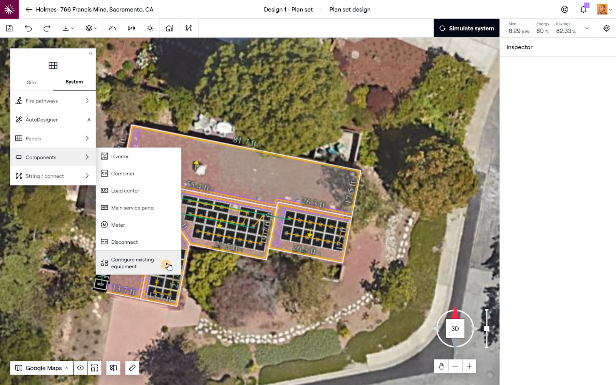Screen dimensions: 616x385
Task: Expand the layers dropdown in toolbar
Action: click(x=91, y=28)
